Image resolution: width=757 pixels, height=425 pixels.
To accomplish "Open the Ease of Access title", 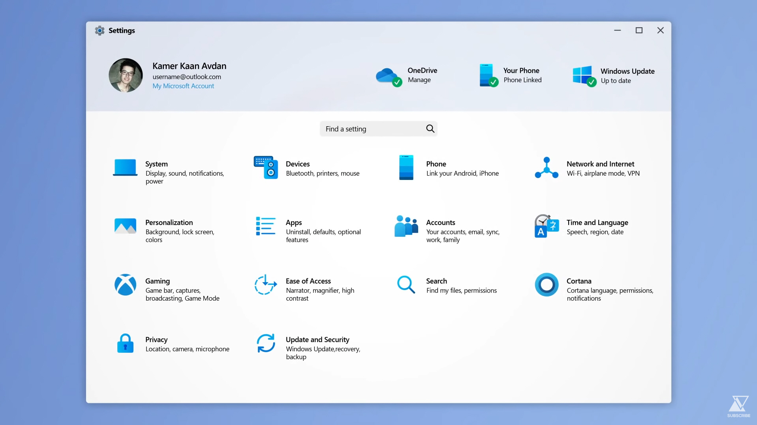I will point(308,281).
